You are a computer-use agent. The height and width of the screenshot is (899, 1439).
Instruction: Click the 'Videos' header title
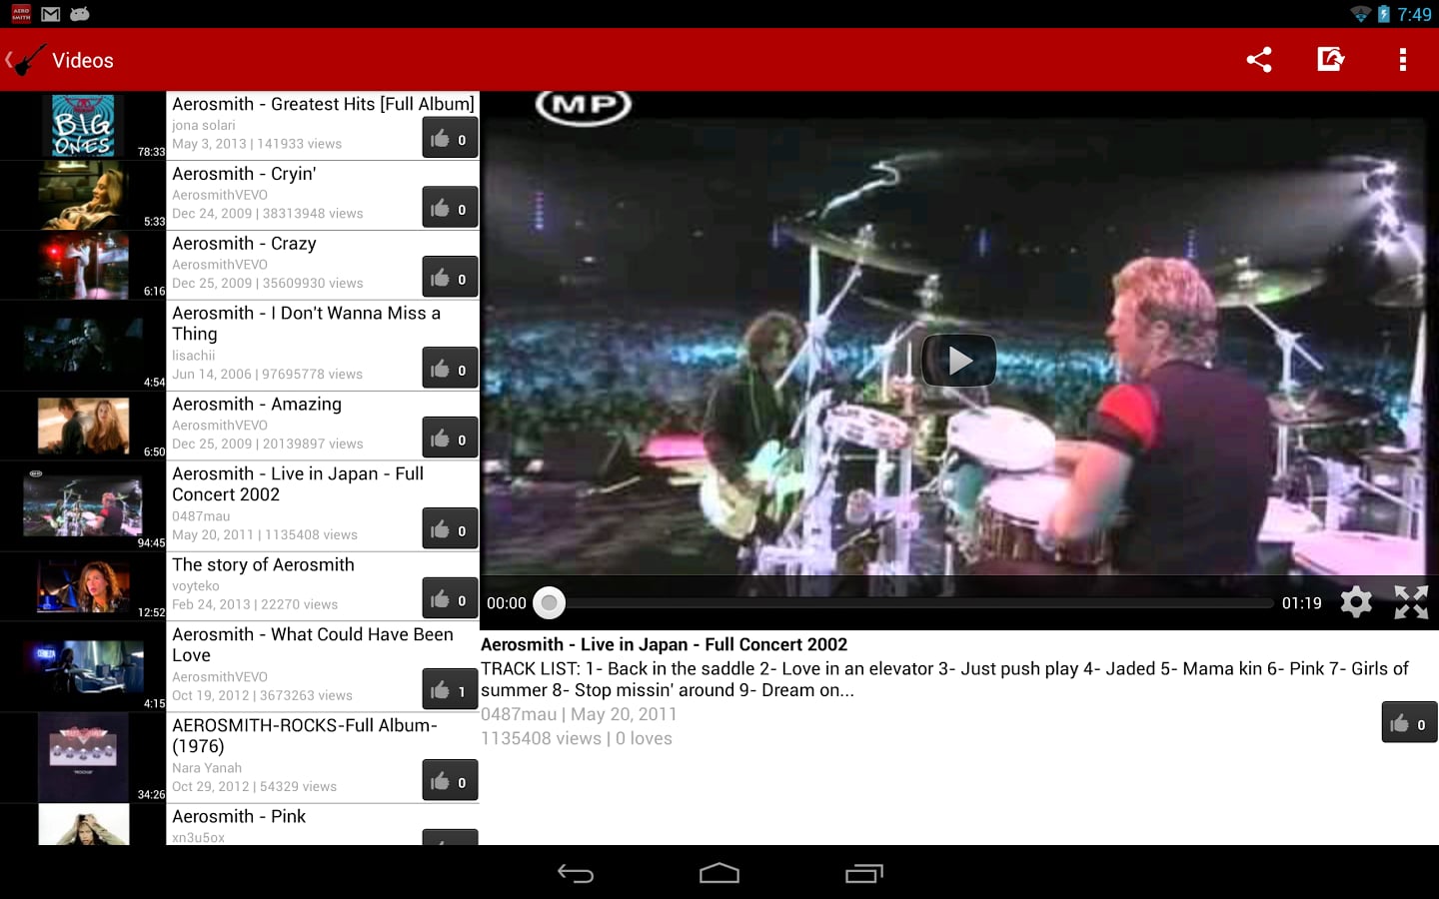coord(83,61)
